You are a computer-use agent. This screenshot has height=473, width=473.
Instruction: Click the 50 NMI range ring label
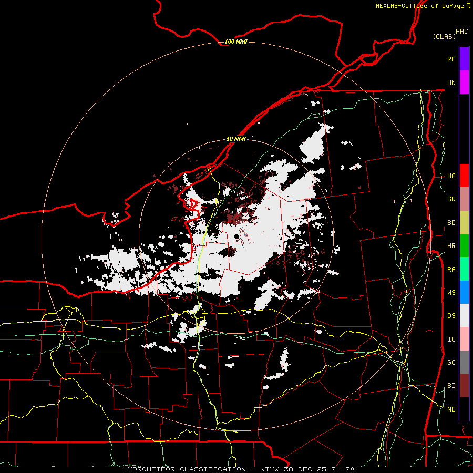tap(236, 139)
